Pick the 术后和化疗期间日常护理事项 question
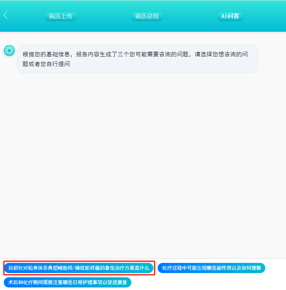The image size is (286, 290). tap(68, 282)
